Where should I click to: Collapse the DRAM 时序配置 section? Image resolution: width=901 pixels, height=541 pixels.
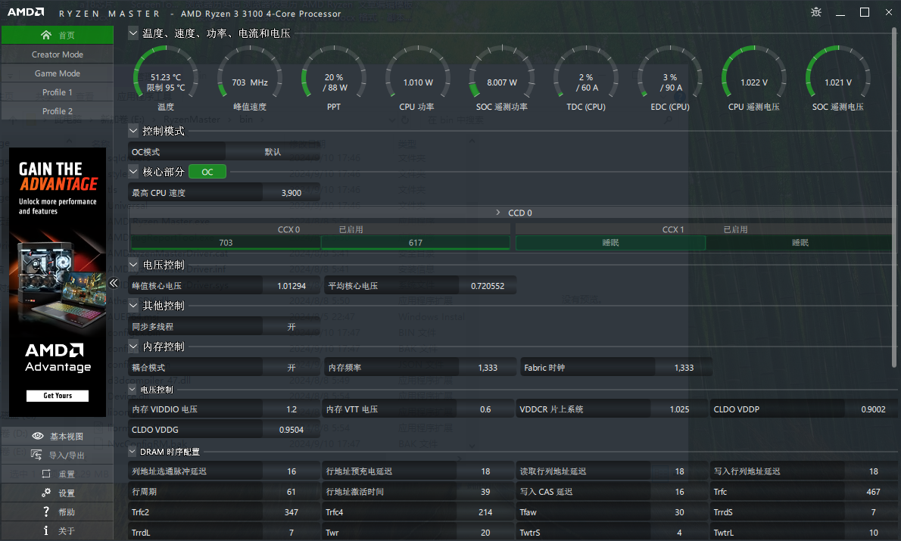click(x=133, y=452)
